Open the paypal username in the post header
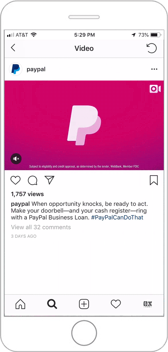The image size is (168, 352). point(36,69)
